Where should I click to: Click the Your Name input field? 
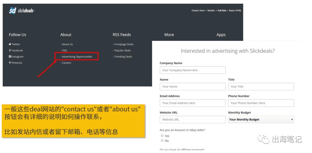point(193,87)
